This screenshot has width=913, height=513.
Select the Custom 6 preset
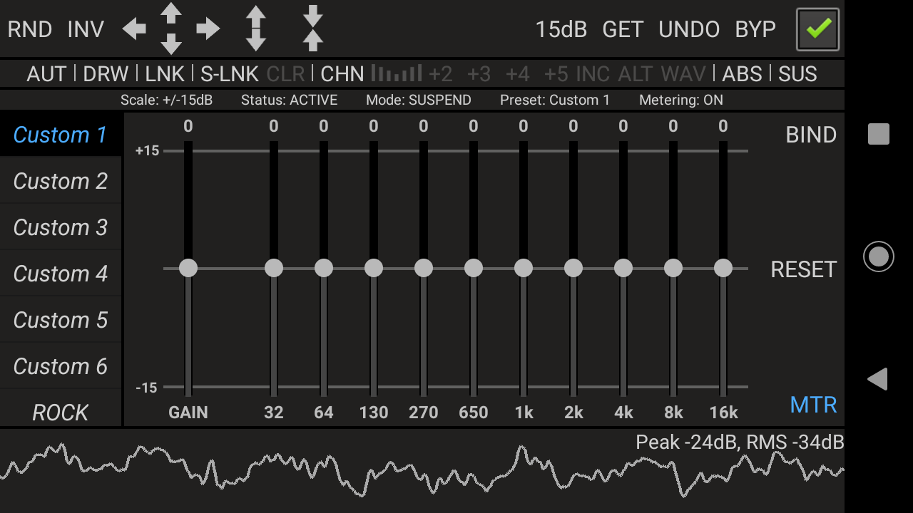tap(61, 366)
